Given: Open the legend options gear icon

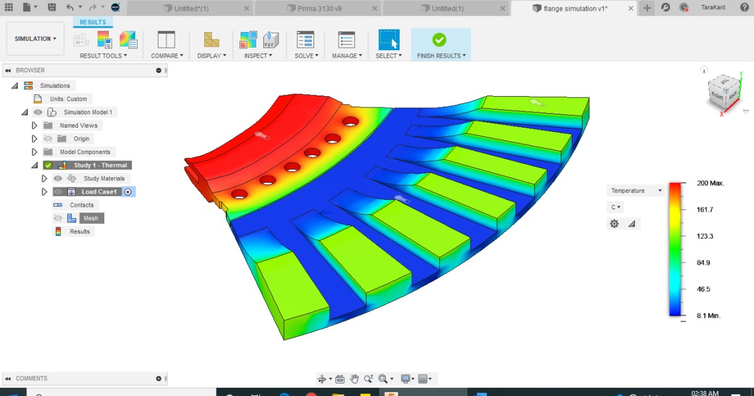Looking at the screenshot, I should click(x=615, y=223).
